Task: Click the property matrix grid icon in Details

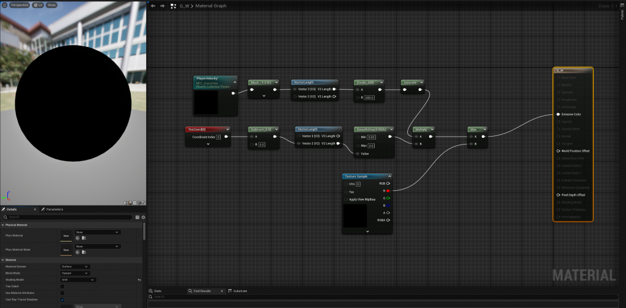Action: point(137,217)
